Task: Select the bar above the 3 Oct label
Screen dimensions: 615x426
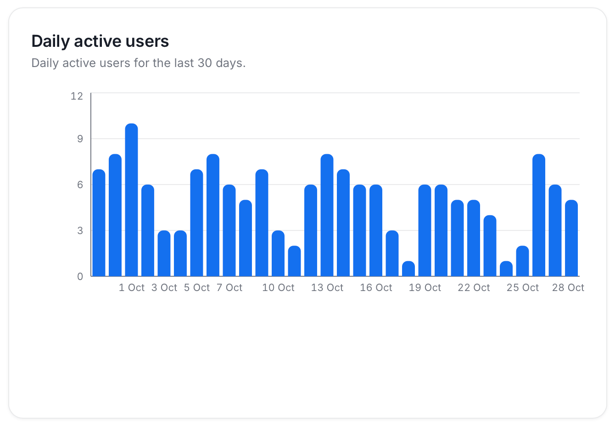Action: click(164, 253)
